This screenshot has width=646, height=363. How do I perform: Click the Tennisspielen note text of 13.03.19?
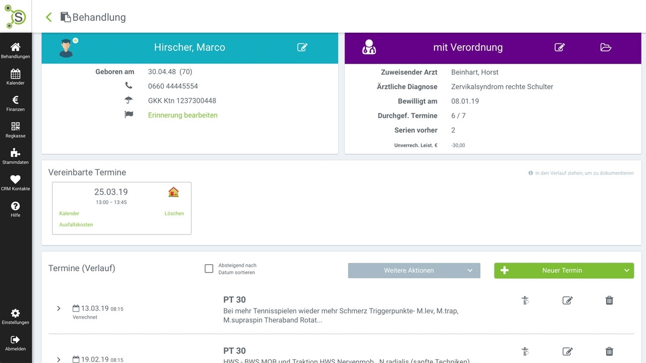pyautogui.click(x=341, y=316)
